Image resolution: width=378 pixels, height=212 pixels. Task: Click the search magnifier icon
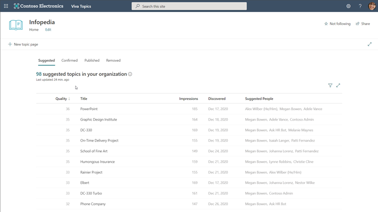point(138,6)
